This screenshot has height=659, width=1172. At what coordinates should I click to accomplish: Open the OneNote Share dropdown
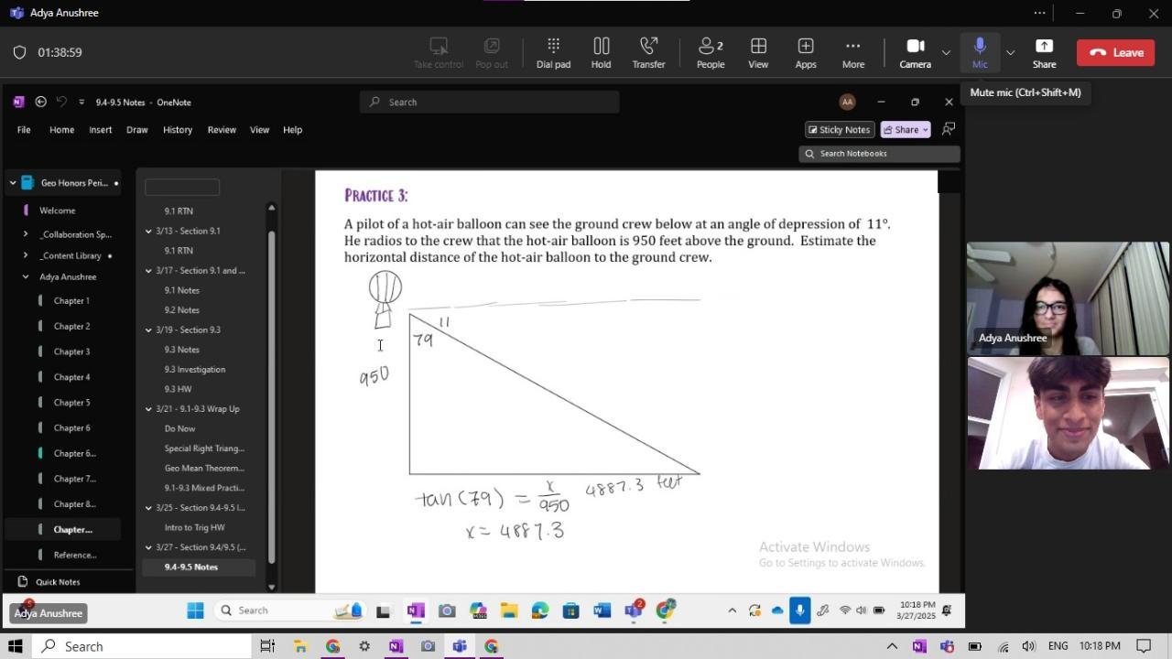(x=906, y=130)
